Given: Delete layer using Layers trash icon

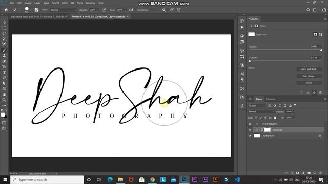Looking at the screenshot, I should click(320, 173).
